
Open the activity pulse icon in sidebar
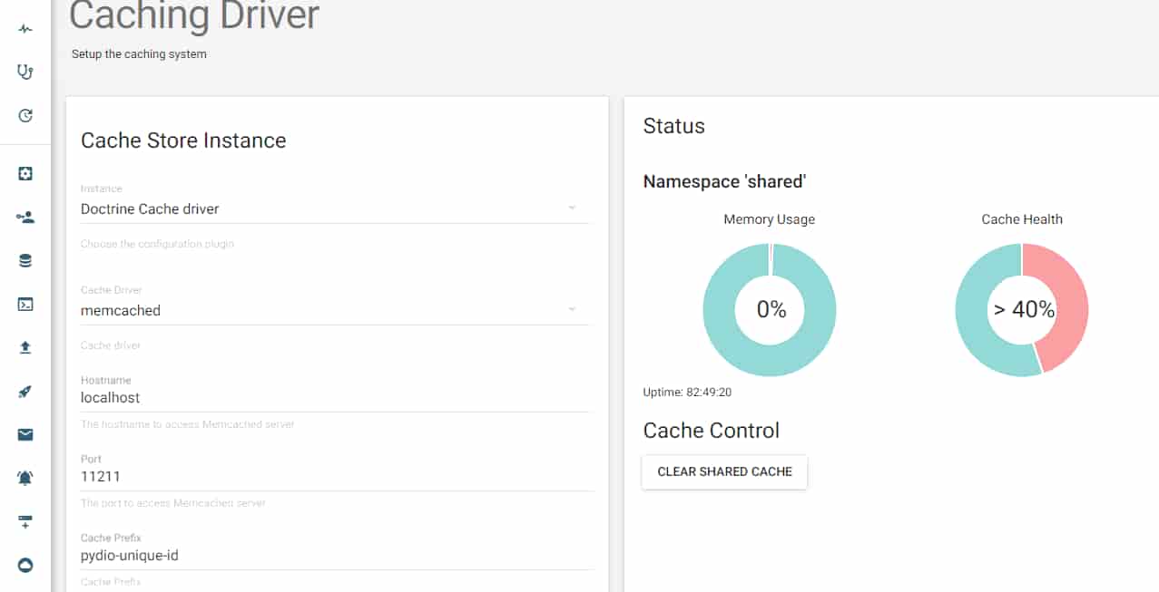tap(25, 28)
